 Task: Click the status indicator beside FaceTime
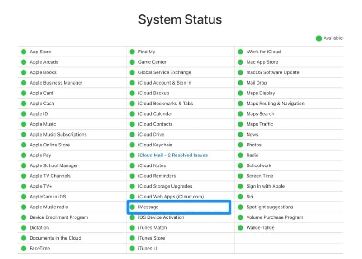[x=24, y=249]
